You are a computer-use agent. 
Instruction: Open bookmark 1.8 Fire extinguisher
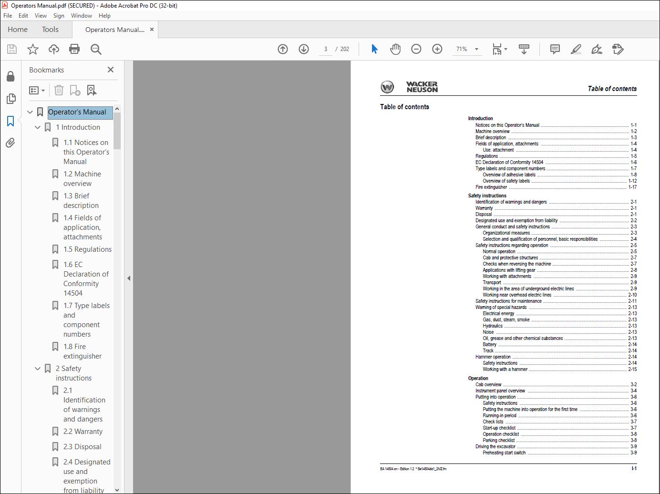pos(82,351)
